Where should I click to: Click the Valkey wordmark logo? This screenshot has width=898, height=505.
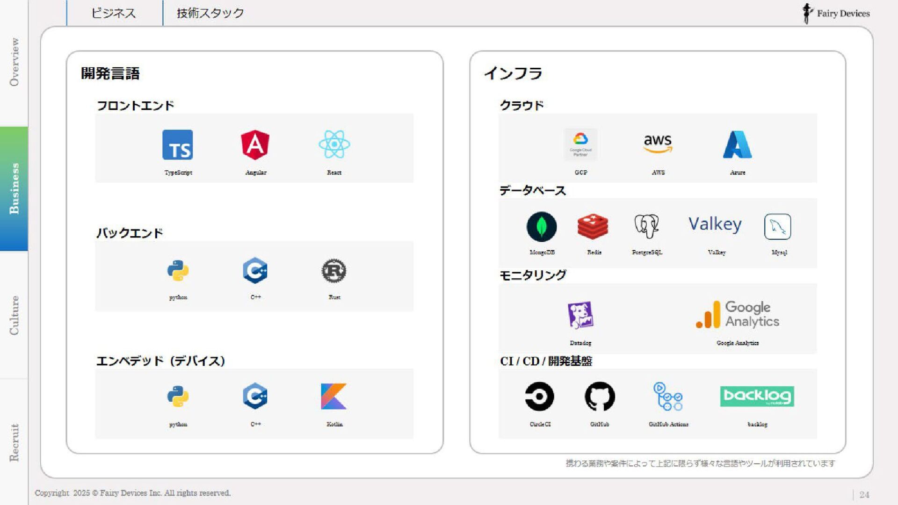(715, 224)
